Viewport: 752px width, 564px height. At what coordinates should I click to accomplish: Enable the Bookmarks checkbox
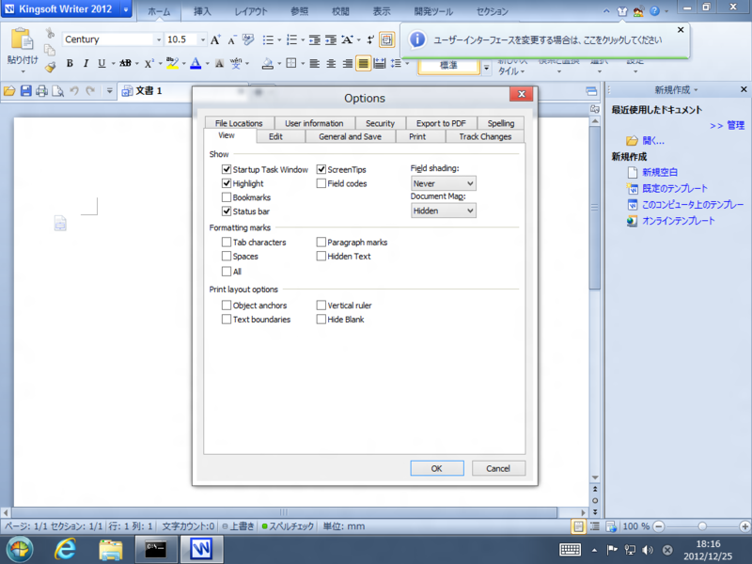click(227, 197)
